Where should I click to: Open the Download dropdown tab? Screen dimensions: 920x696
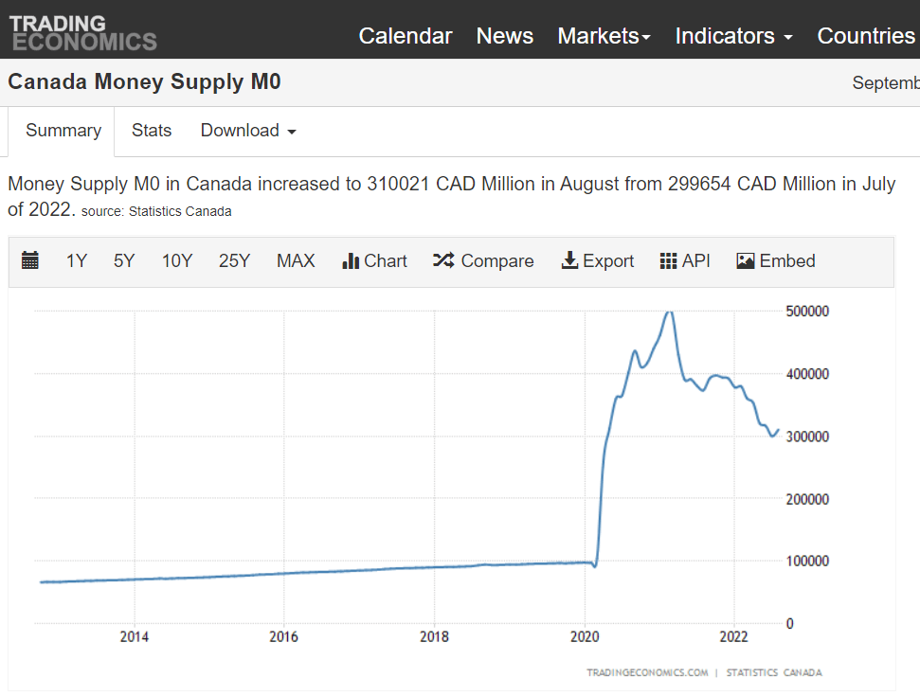(247, 131)
